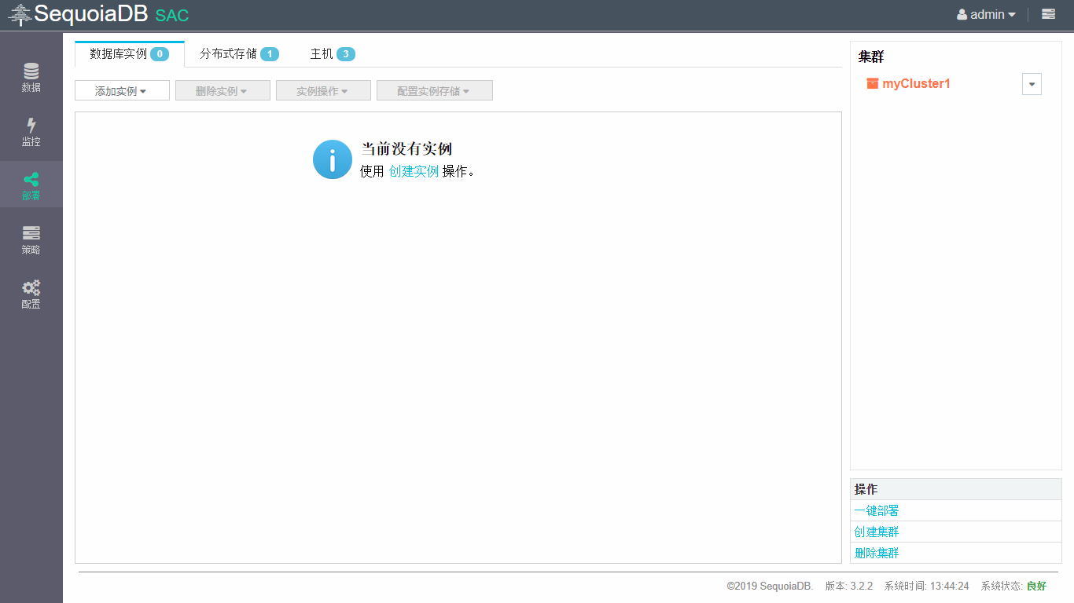Click the myCluster1 cluster box icon

click(872, 83)
